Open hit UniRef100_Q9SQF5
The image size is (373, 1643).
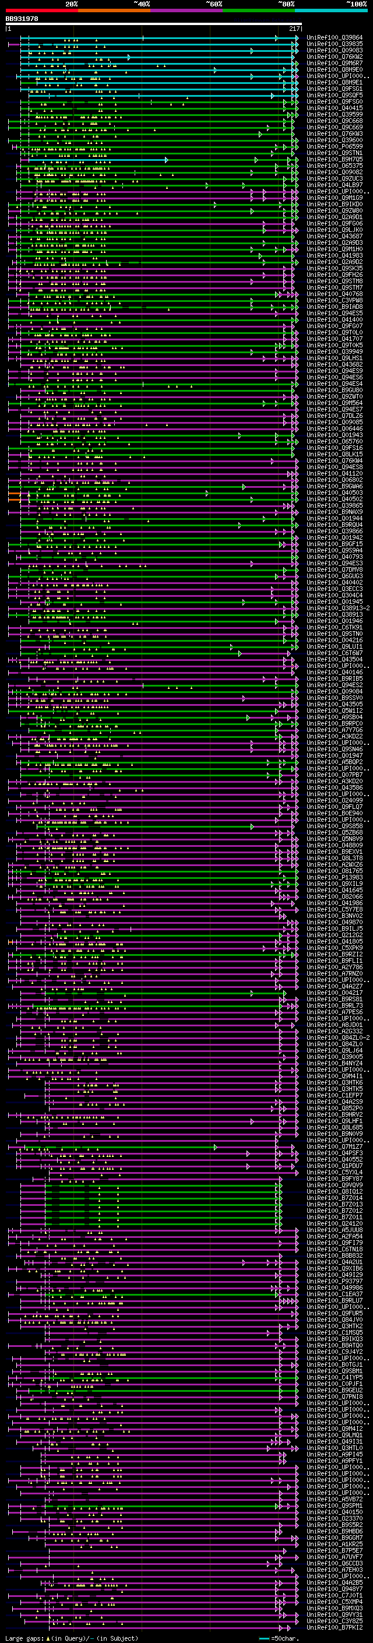click(x=335, y=96)
